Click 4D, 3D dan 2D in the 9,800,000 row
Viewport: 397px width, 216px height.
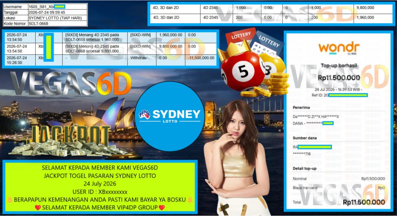[166, 8]
